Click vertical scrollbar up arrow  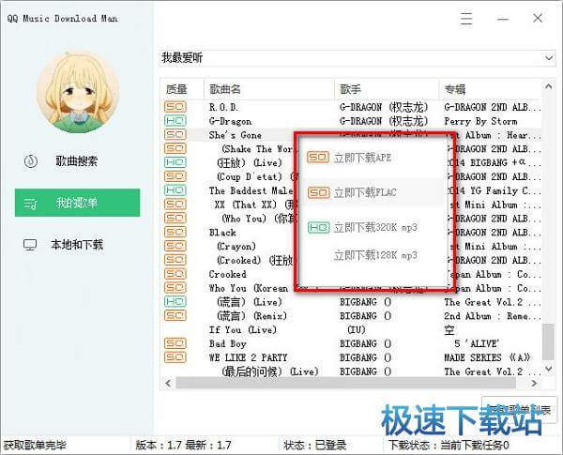(548, 86)
